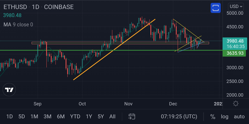Click the 2500.00 price axis label
This screenshot has height=124, width=249.
235,81
